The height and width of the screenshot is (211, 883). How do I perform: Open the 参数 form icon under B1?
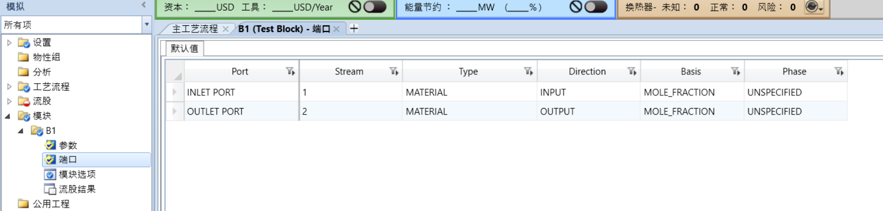pyautogui.click(x=50, y=145)
